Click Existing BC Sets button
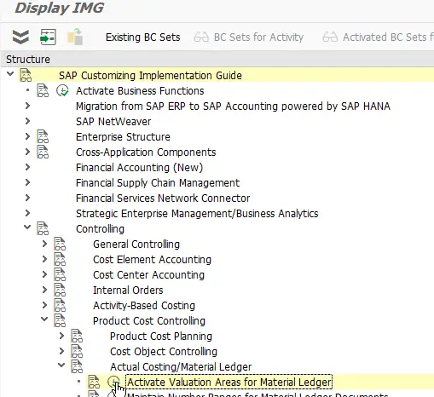The height and width of the screenshot is (397, 434). point(143,37)
